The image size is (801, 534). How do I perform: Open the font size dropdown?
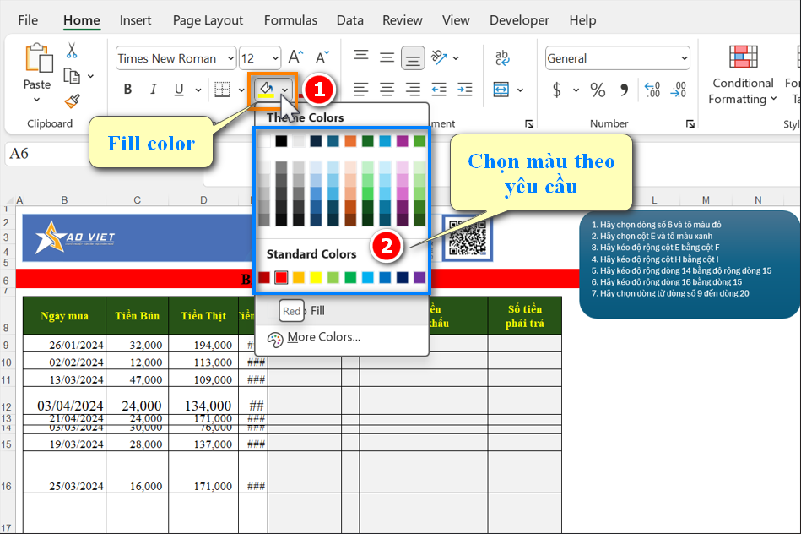[x=275, y=58]
